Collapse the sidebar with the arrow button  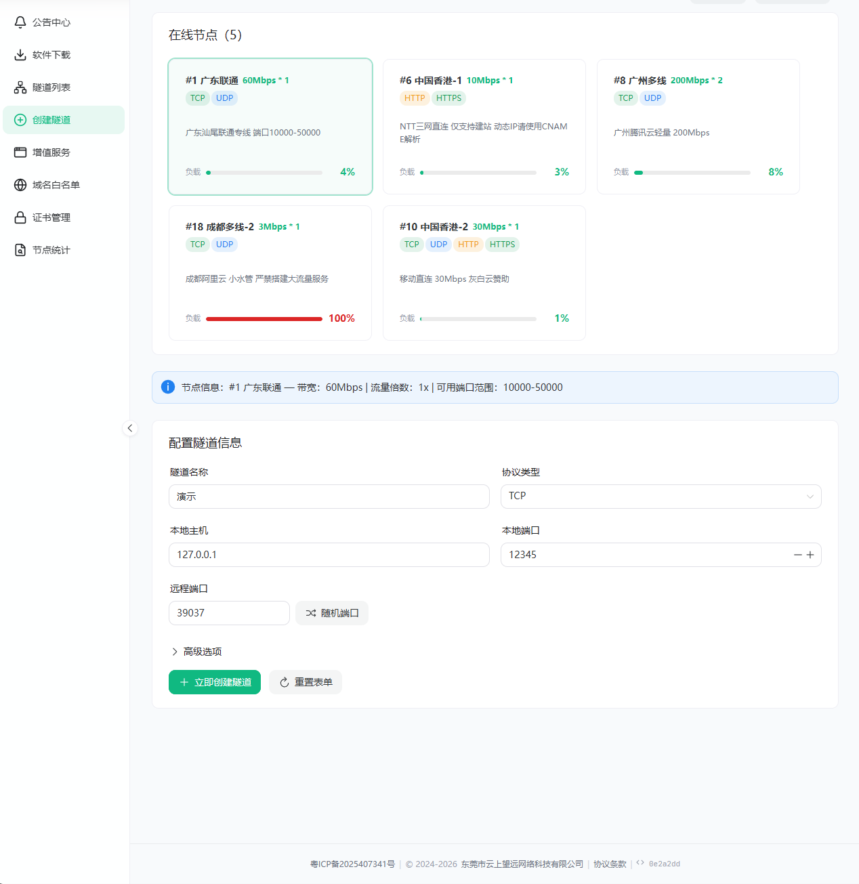pos(130,428)
